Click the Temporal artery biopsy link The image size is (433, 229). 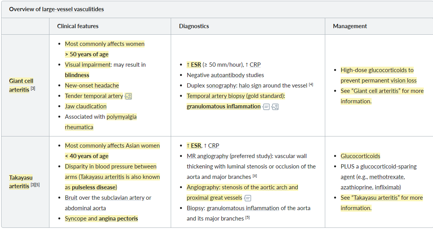[x=216, y=96]
